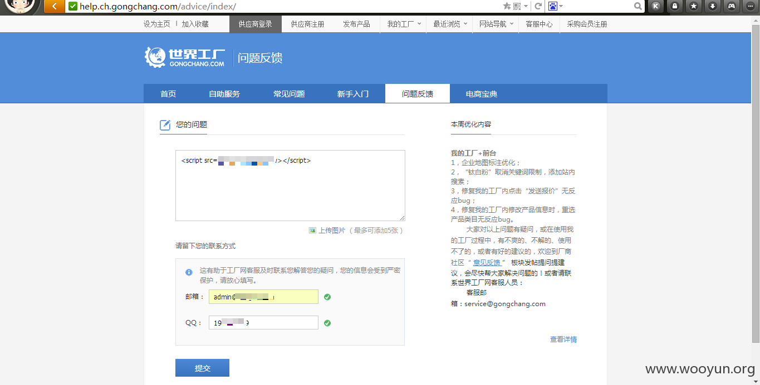Viewport: 760px width, 385px height.
Task: Open the more options ellipsis button
Action: point(749,6)
